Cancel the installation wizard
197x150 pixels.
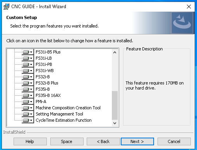tap(174, 141)
